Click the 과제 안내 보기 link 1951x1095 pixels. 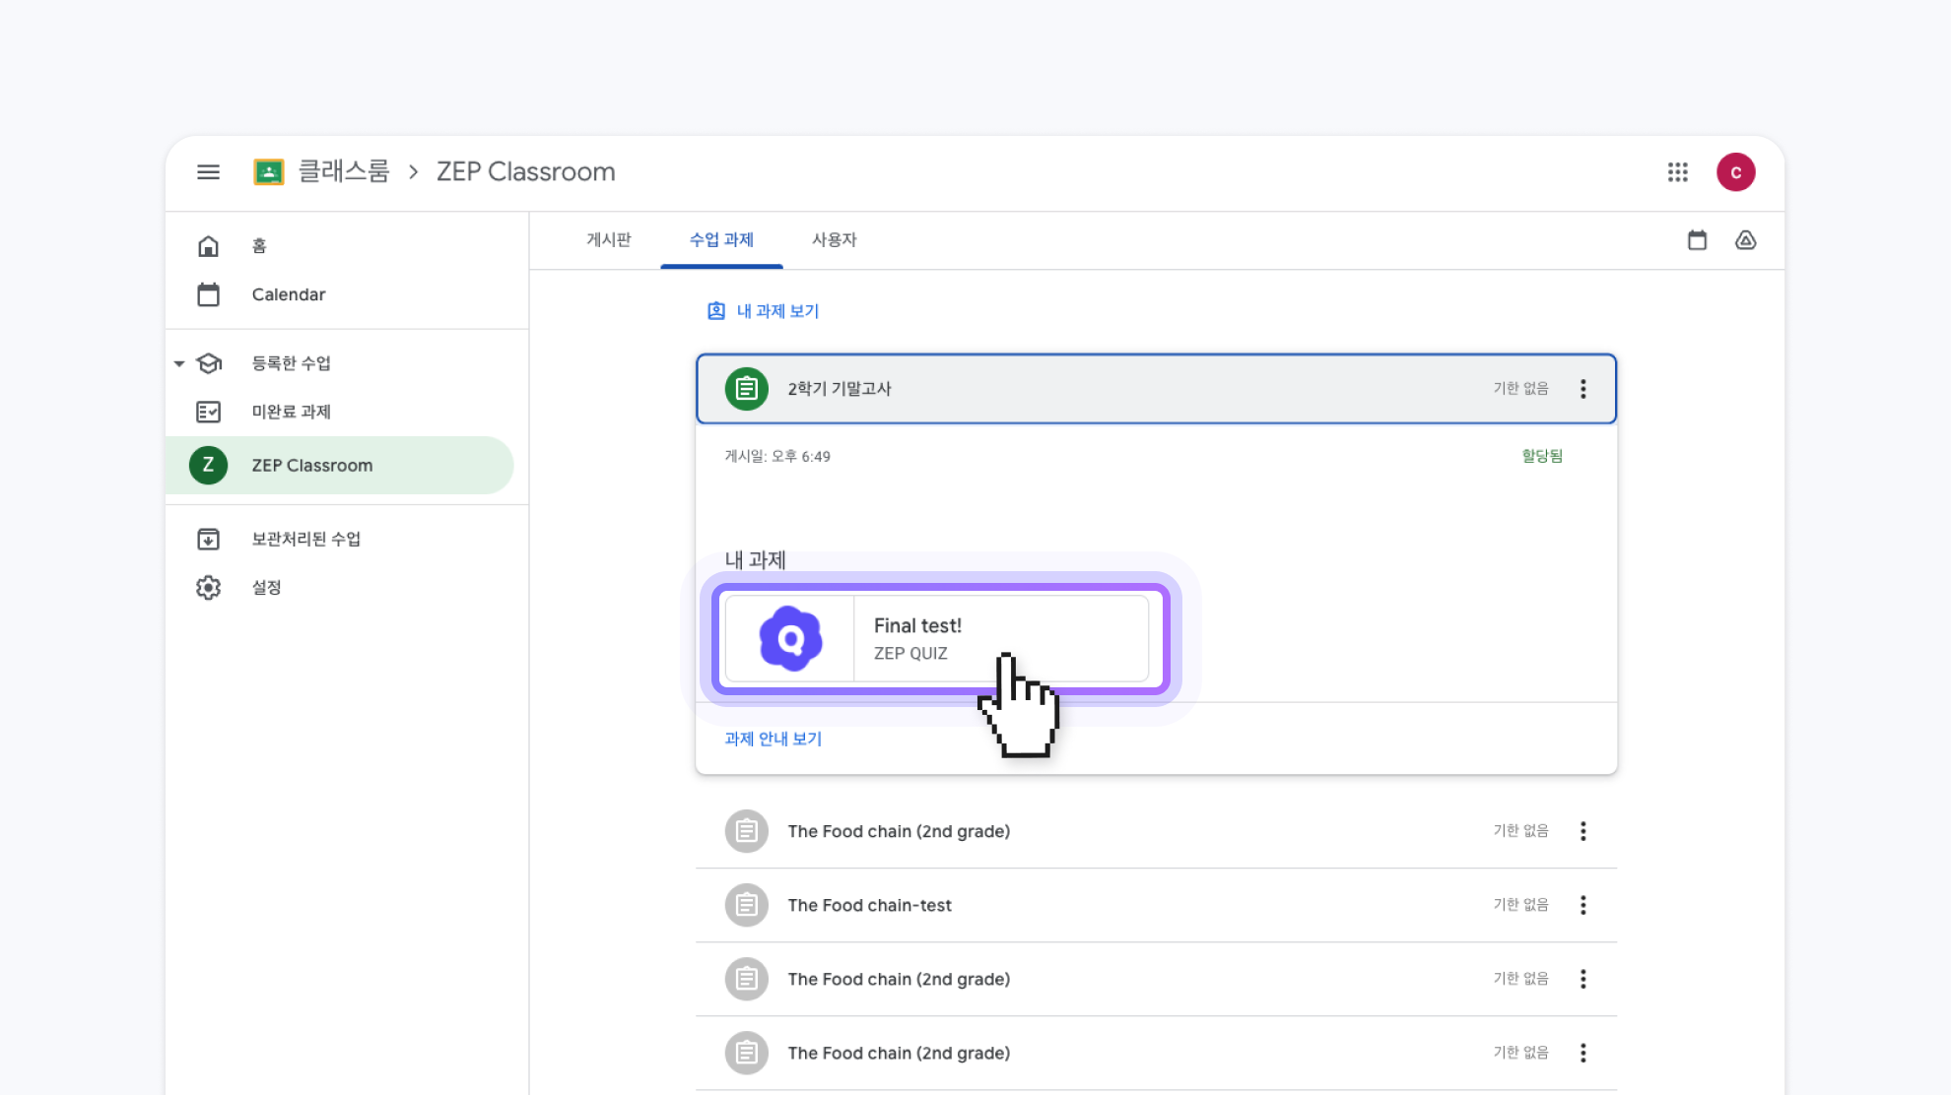(x=773, y=739)
